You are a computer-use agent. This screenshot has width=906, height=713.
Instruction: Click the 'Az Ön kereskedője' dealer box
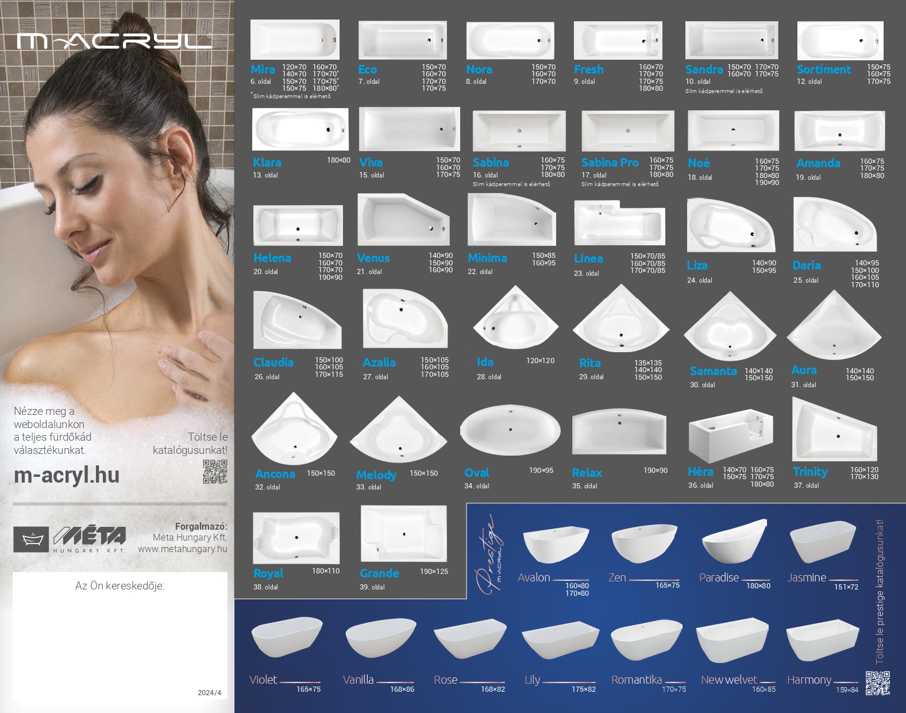coord(120,635)
